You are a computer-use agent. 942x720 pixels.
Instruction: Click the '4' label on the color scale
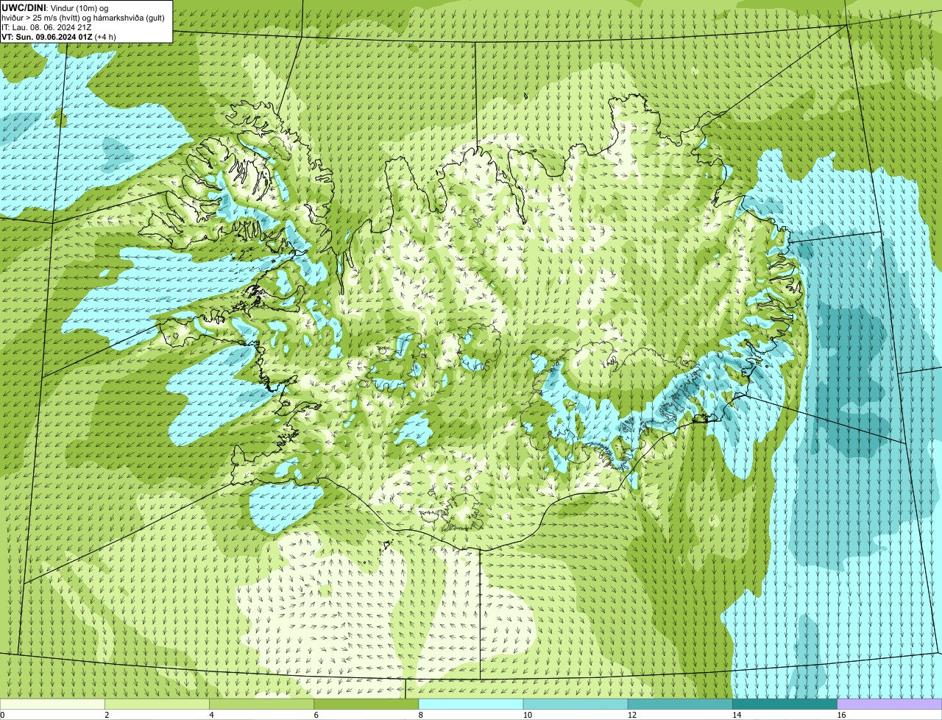[211, 715]
